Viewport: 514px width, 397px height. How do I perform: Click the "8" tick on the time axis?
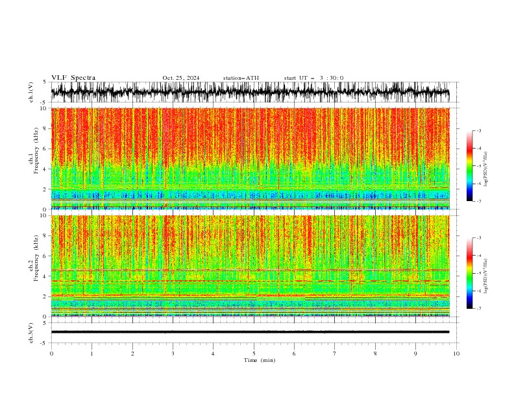[375, 354]
